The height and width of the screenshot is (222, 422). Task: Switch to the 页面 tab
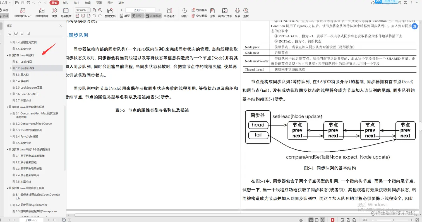point(99,3)
